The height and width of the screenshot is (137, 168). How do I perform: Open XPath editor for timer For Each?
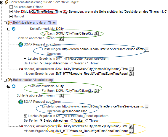pos(96,34)
